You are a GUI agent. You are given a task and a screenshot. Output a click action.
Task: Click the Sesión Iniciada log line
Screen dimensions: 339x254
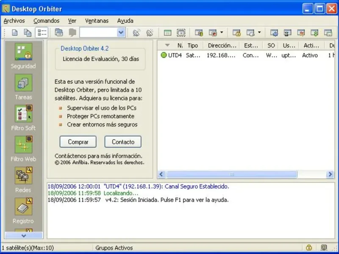tap(138, 200)
